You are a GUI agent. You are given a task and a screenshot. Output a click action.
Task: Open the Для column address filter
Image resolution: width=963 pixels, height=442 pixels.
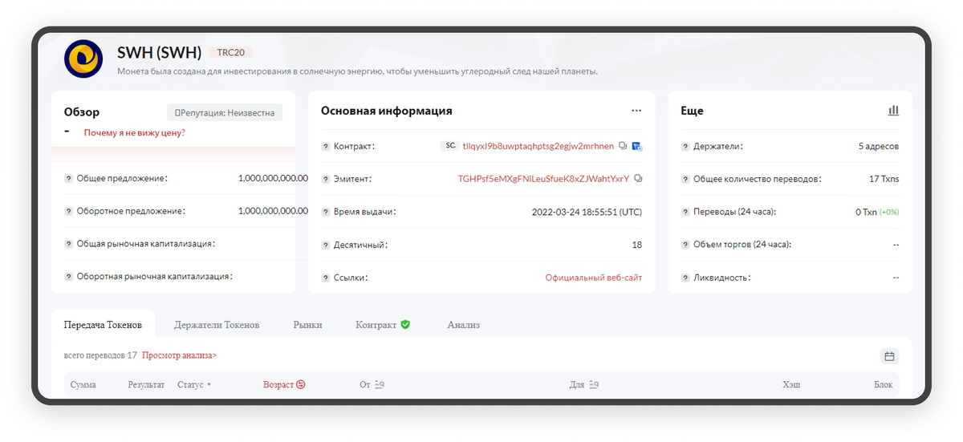pyautogui.click(x=594, y=385)
